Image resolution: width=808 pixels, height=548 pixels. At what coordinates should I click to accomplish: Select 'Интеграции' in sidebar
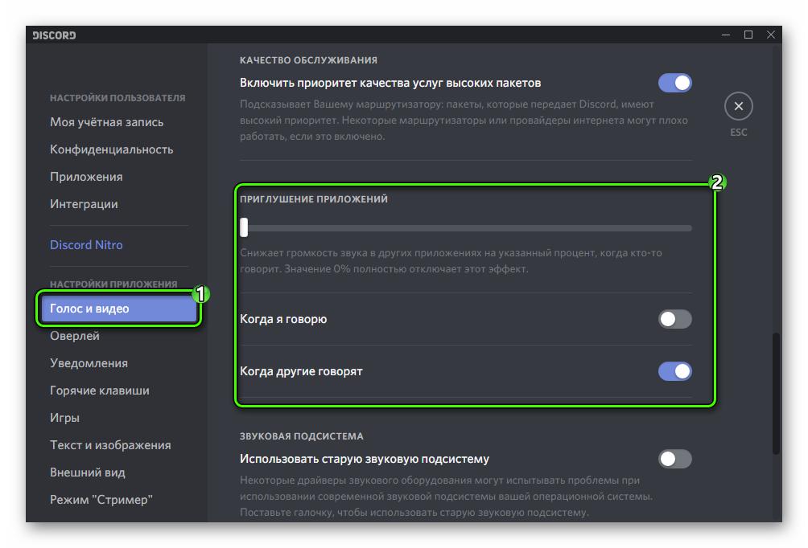tap(84, 204)
